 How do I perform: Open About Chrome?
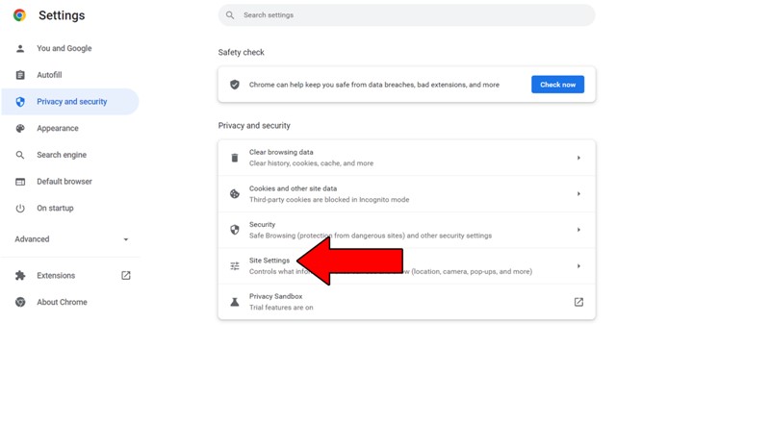point(70,302)
